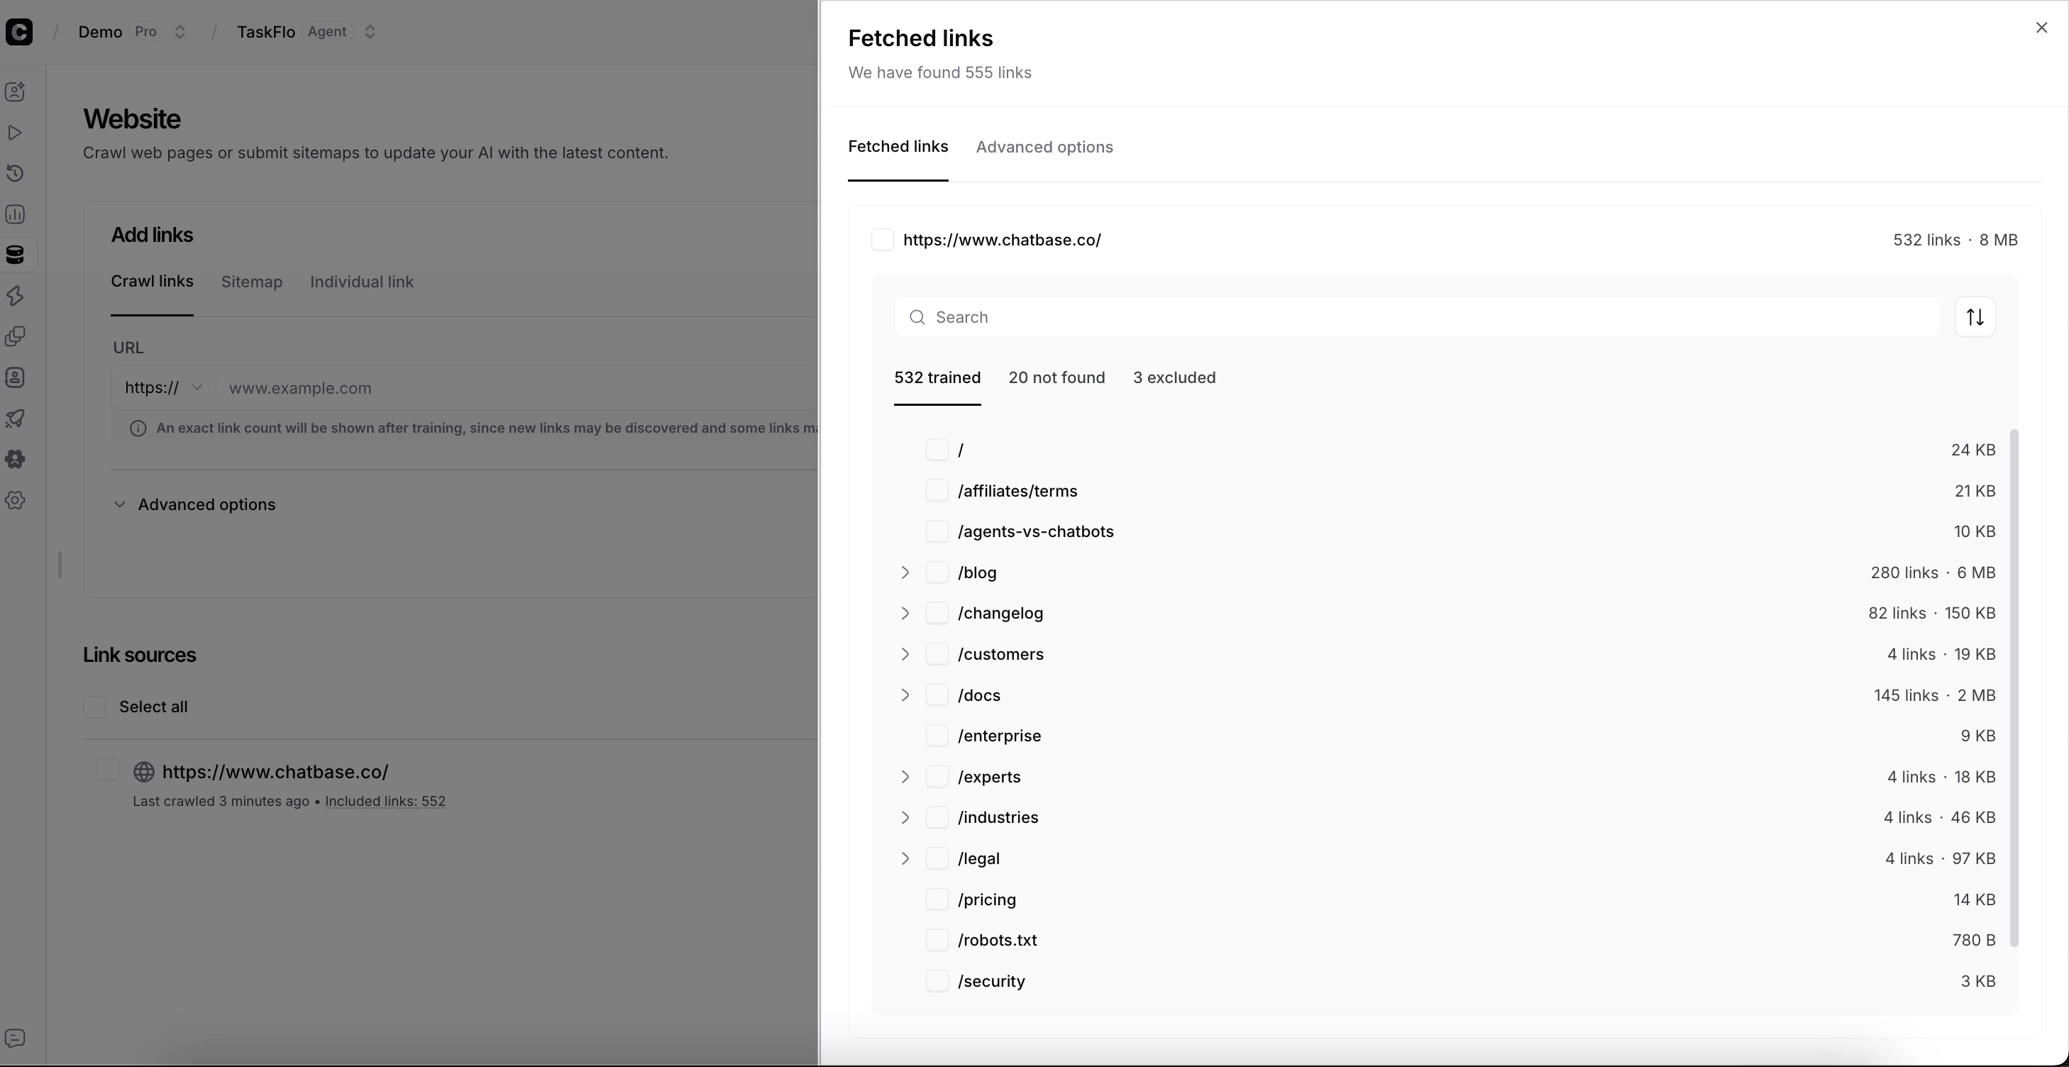Screen dimensions: 2069x1067
Task: Open the Playground play icon in sidebar
Action: [16, 133]
